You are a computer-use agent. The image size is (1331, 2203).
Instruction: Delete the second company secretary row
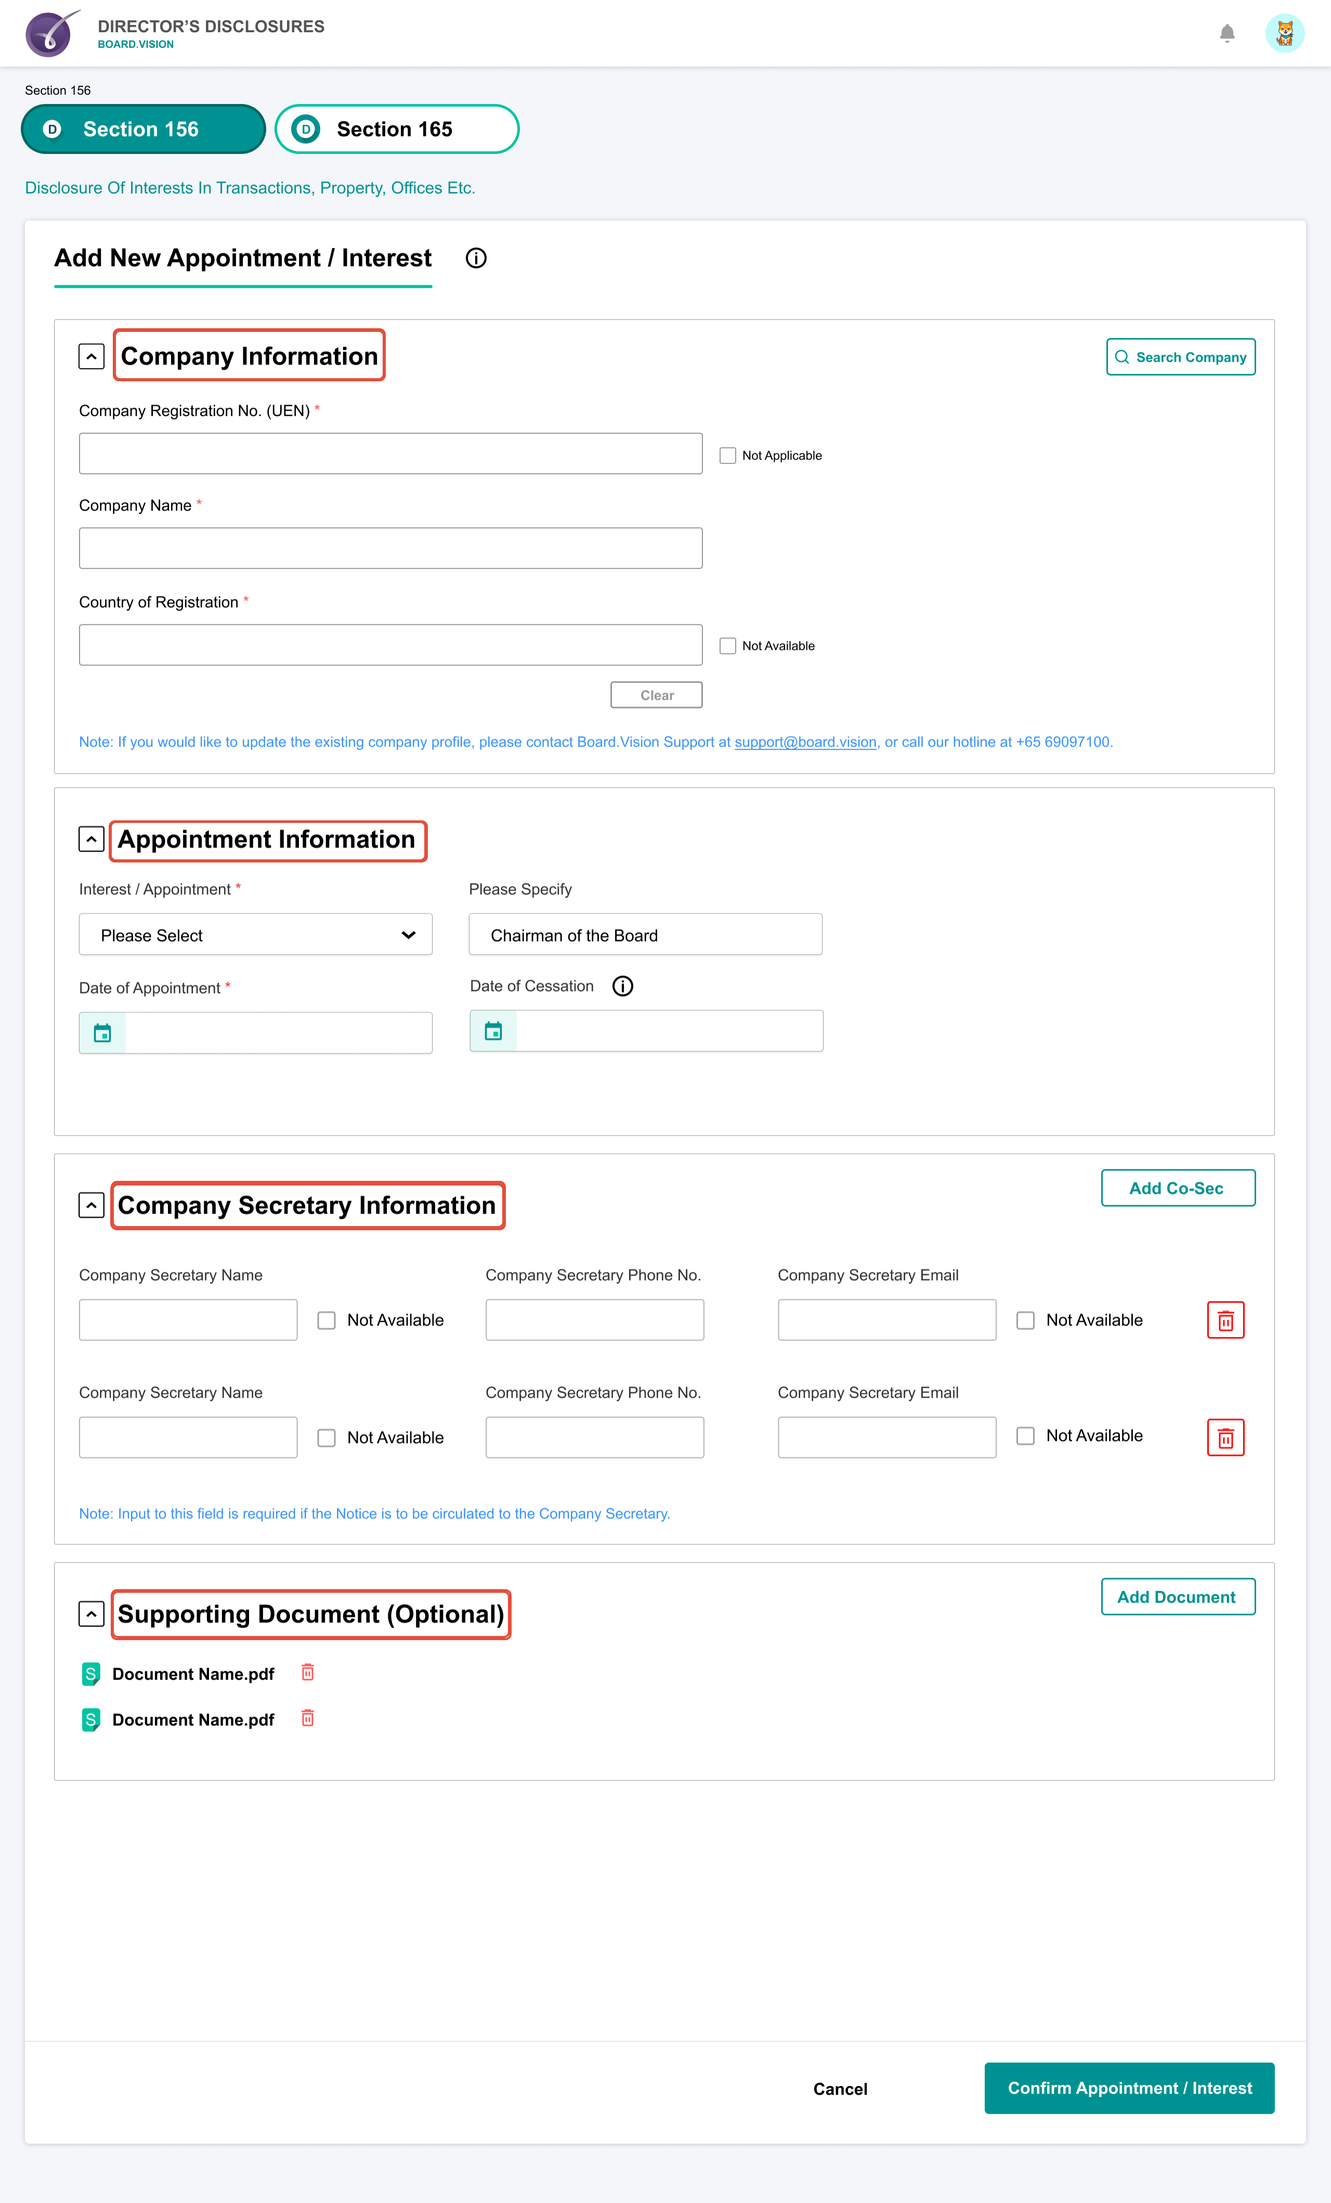coord(1224,1438)
